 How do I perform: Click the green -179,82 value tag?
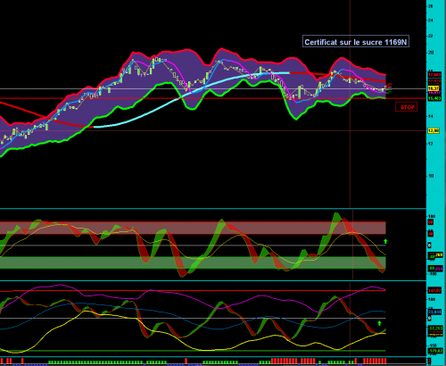click(x=435, y=351)
